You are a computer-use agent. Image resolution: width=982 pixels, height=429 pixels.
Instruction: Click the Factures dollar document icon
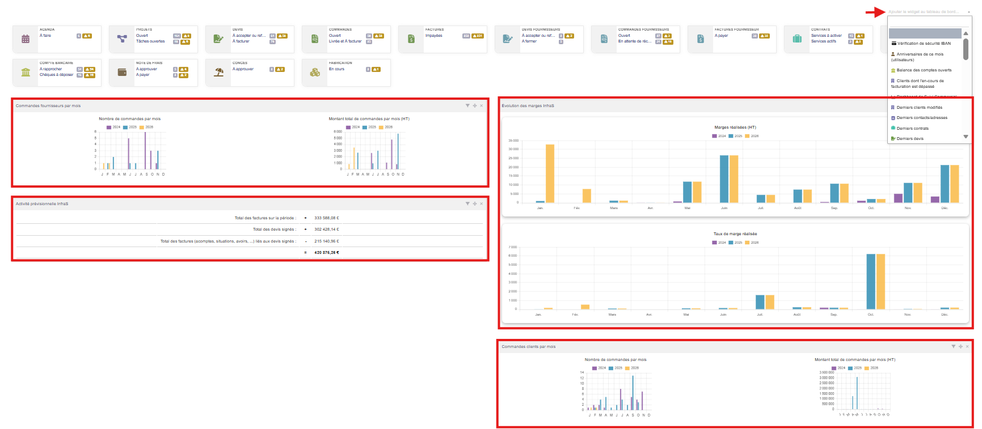(x=411, y=39)
